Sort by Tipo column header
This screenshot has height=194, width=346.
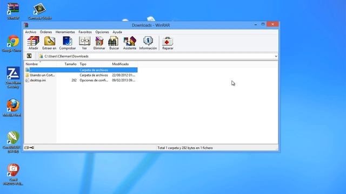94,64
